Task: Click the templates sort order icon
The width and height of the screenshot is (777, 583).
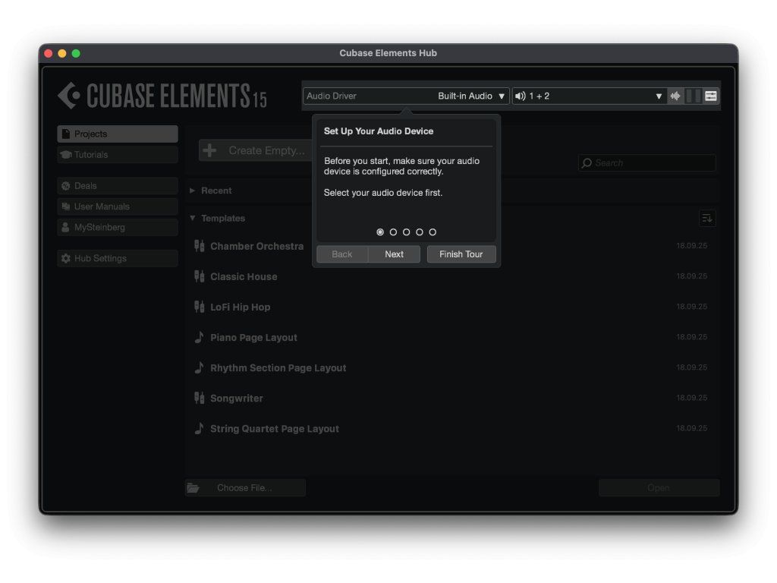Action: coord(707,219)
